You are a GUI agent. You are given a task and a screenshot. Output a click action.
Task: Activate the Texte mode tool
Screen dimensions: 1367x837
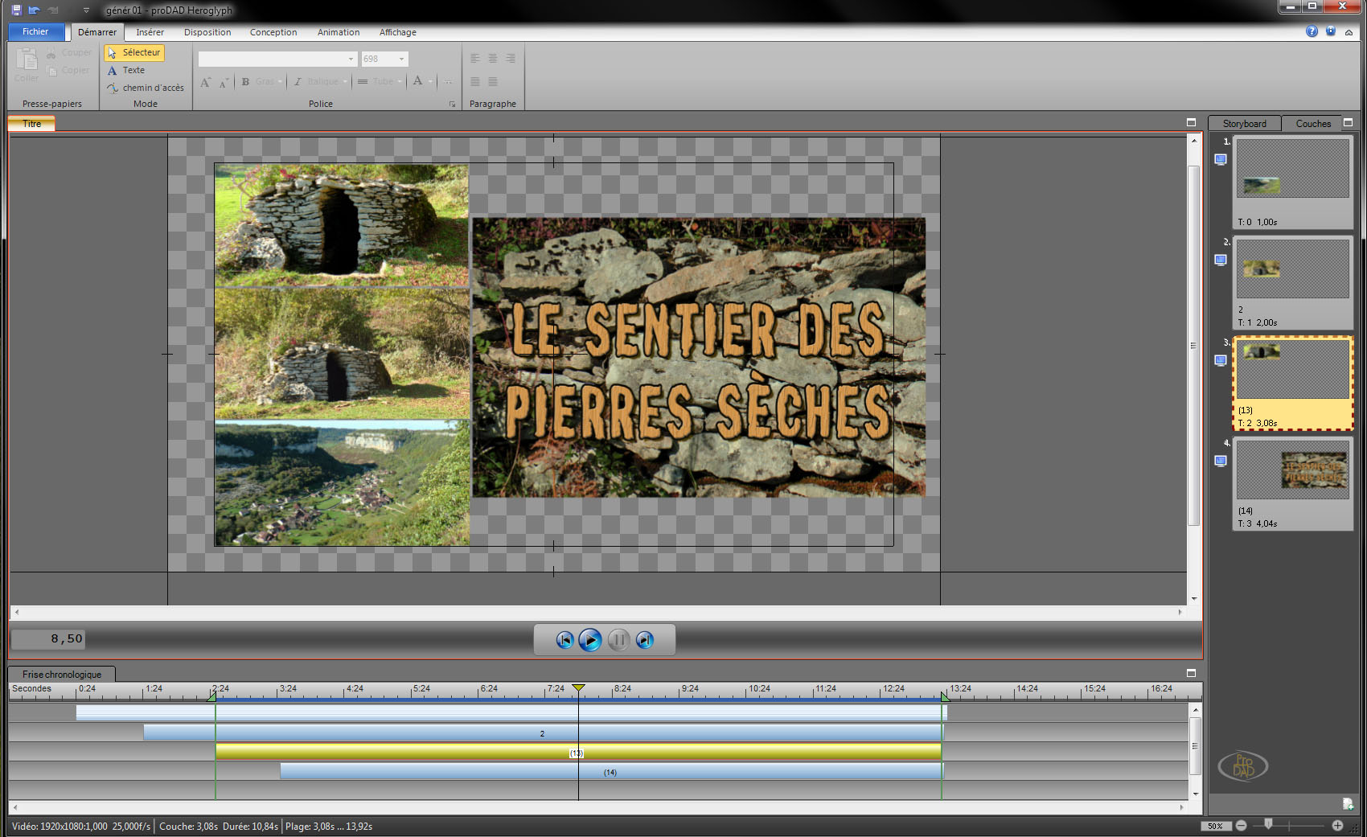tap(126, 70)
